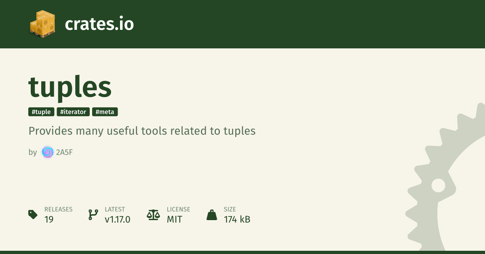This screenshot has width=485, height=254.
Task: Select the #iterator keyword tag
Action: [73, 112]
